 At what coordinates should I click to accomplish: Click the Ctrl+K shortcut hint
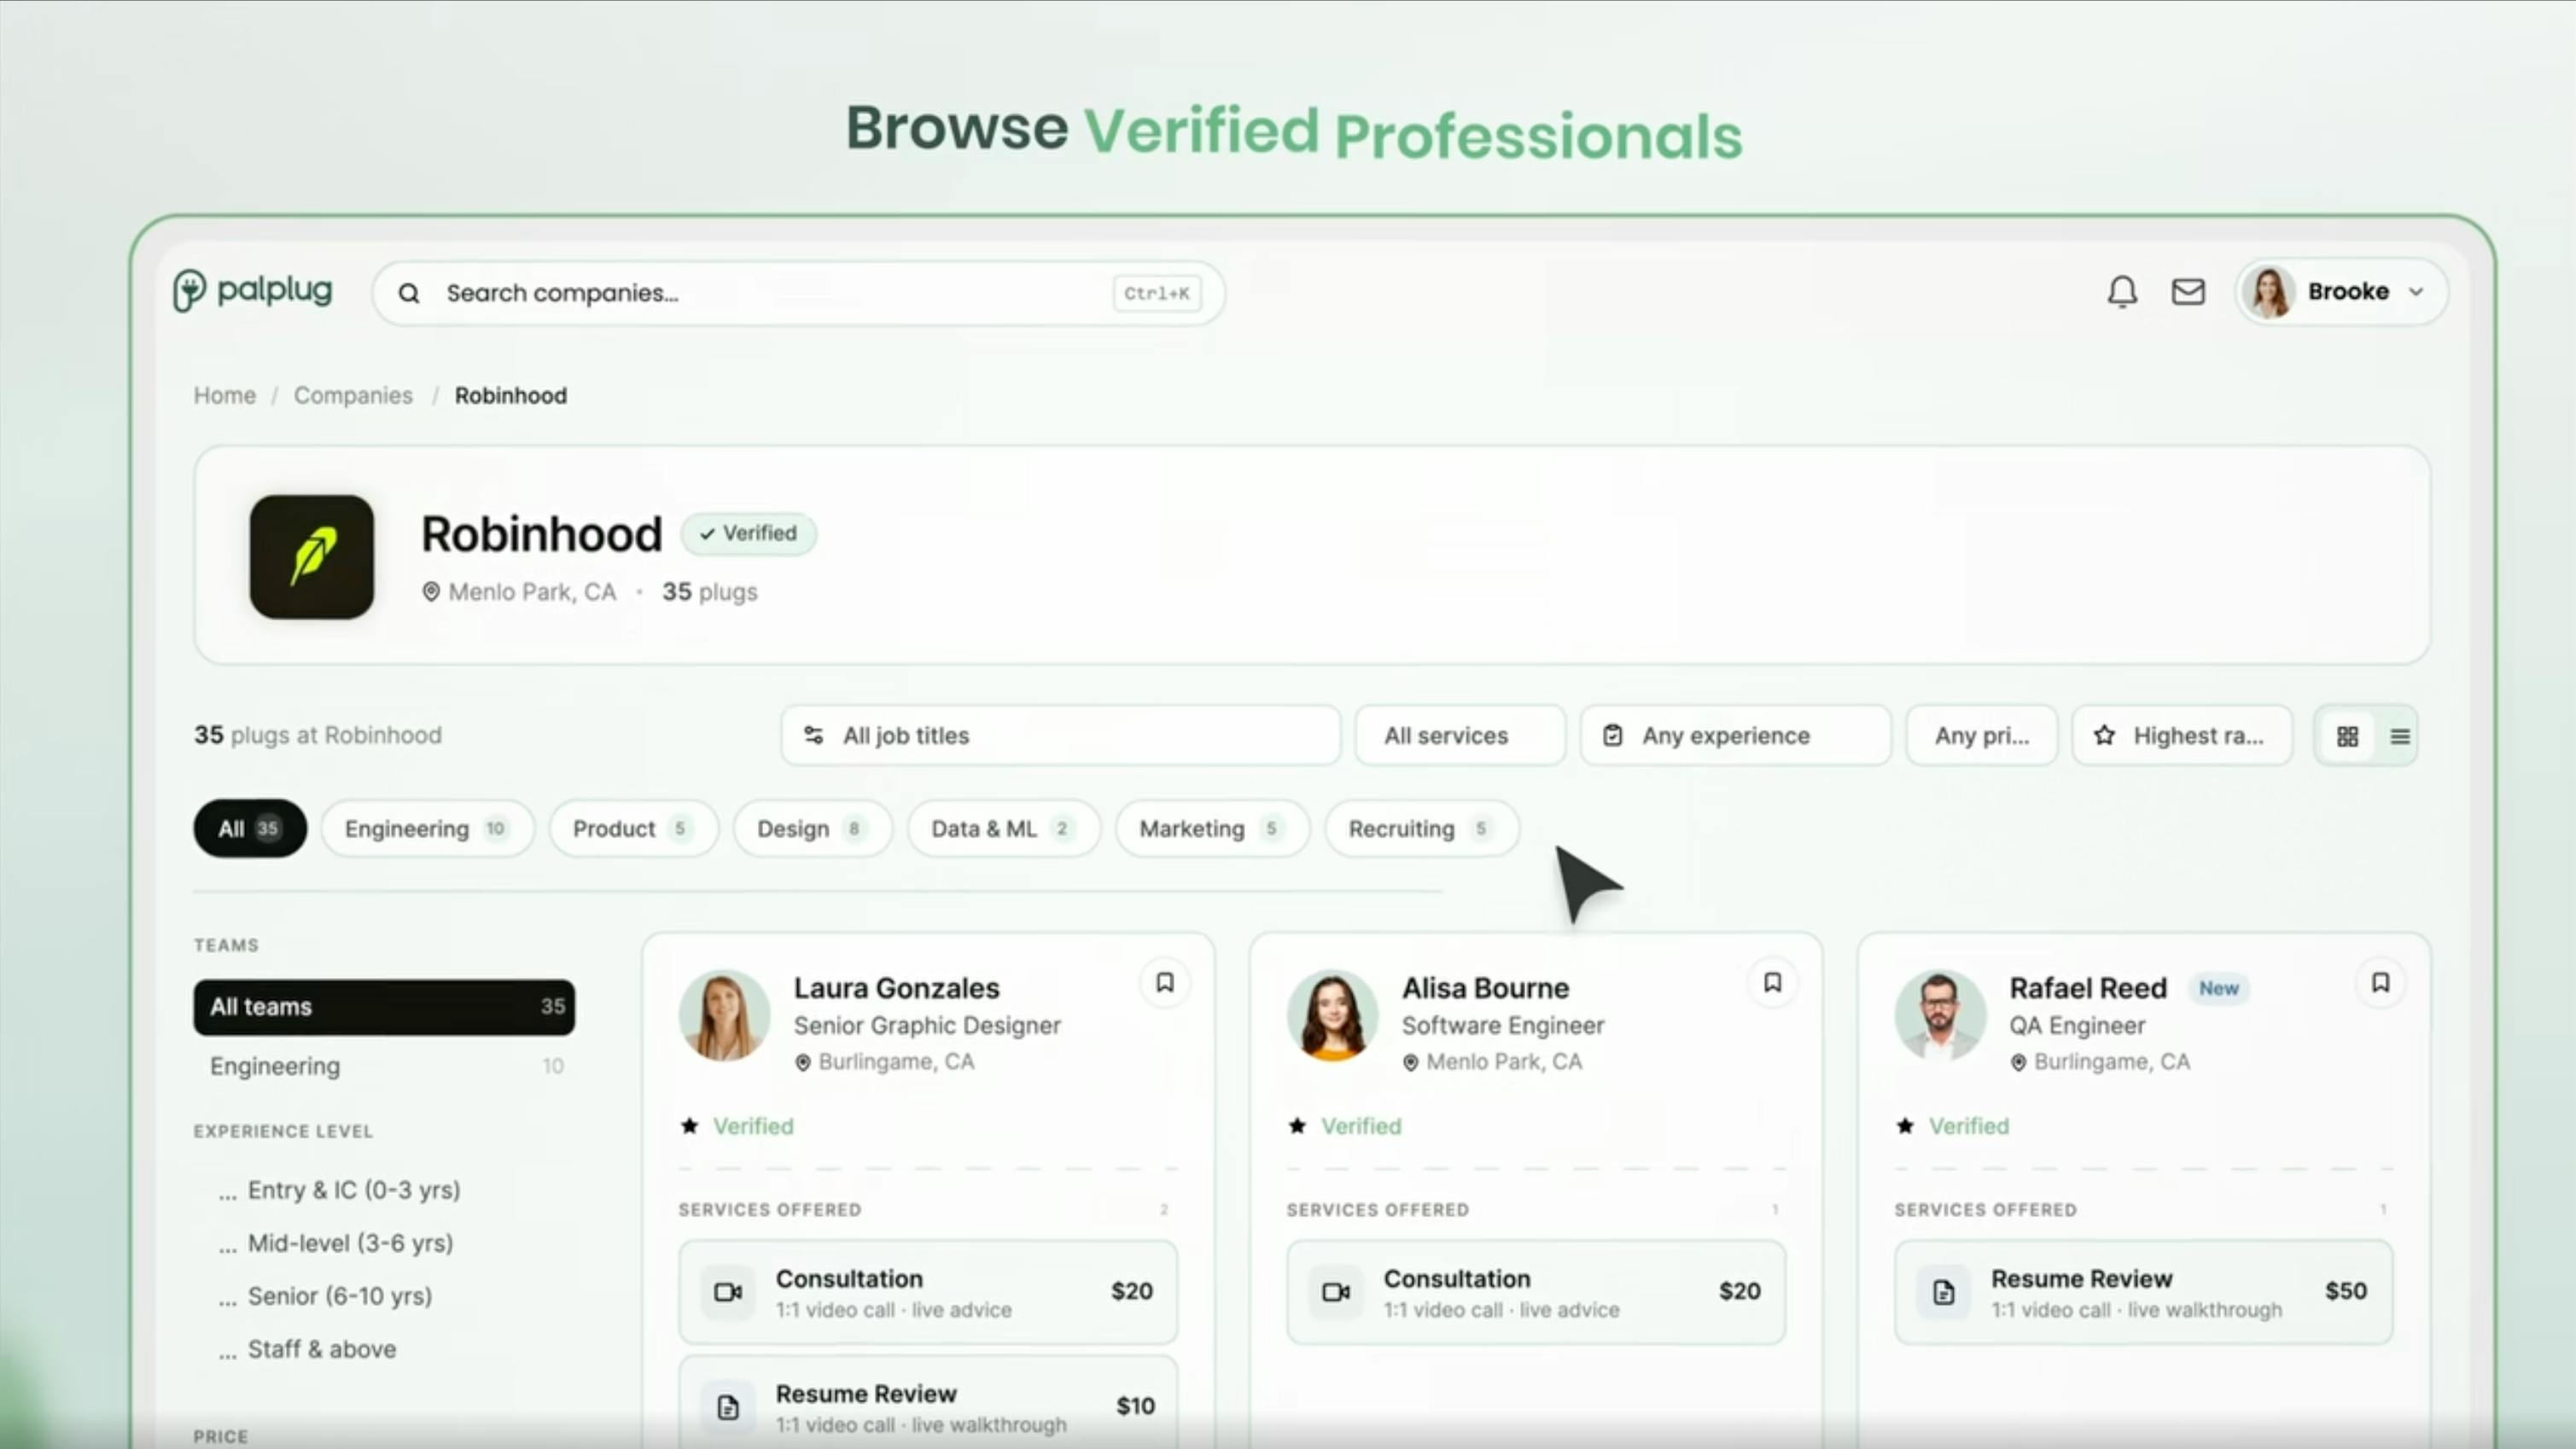click(1157, 293)
